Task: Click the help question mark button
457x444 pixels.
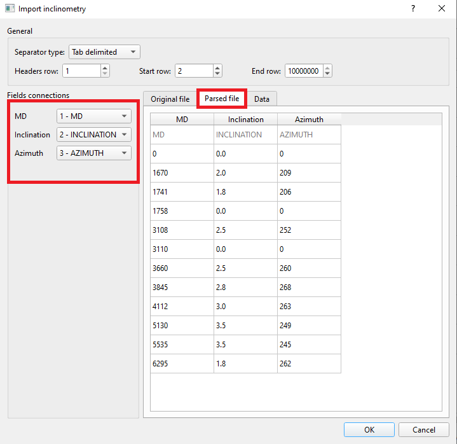Action: point(413,8)
